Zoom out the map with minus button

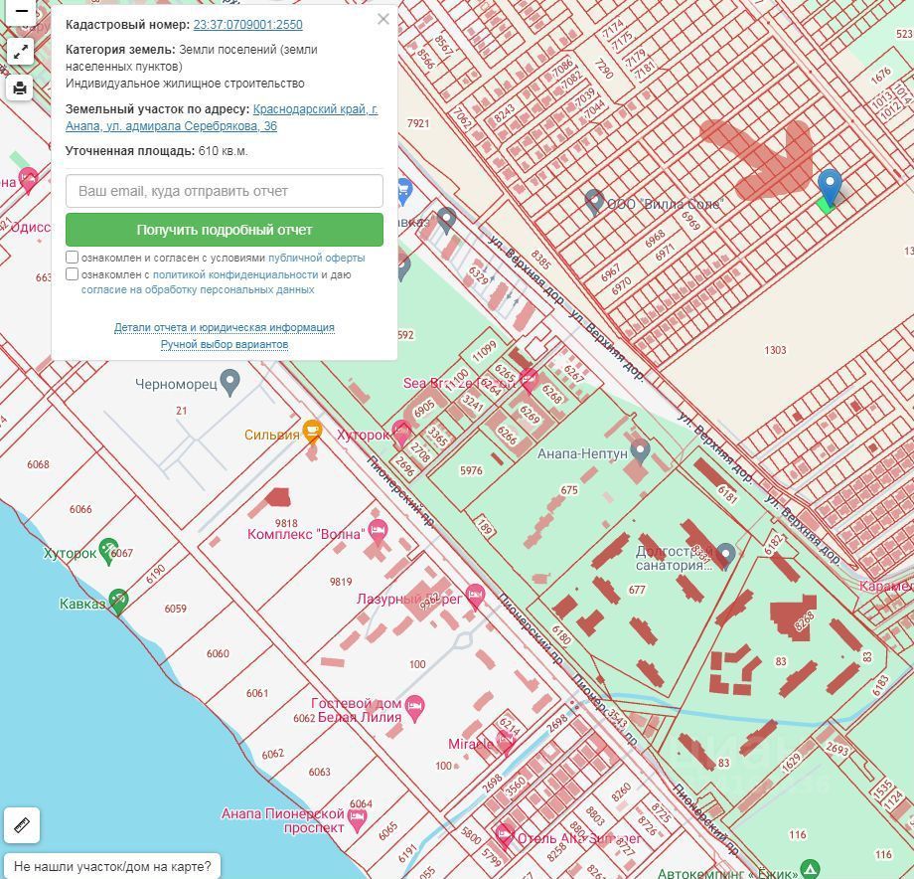21,12
